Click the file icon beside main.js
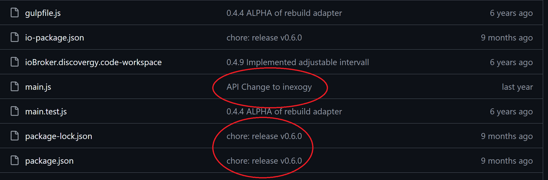Screen dimensions: 548x180 point(15,87)
